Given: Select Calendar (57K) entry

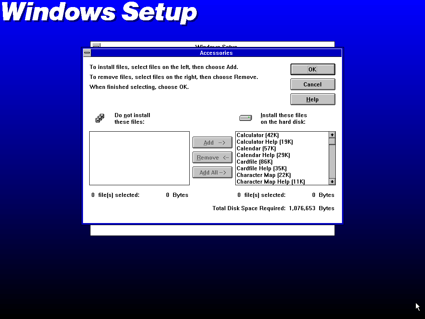Looking at the screenshot, I should [x=282, y=148].
